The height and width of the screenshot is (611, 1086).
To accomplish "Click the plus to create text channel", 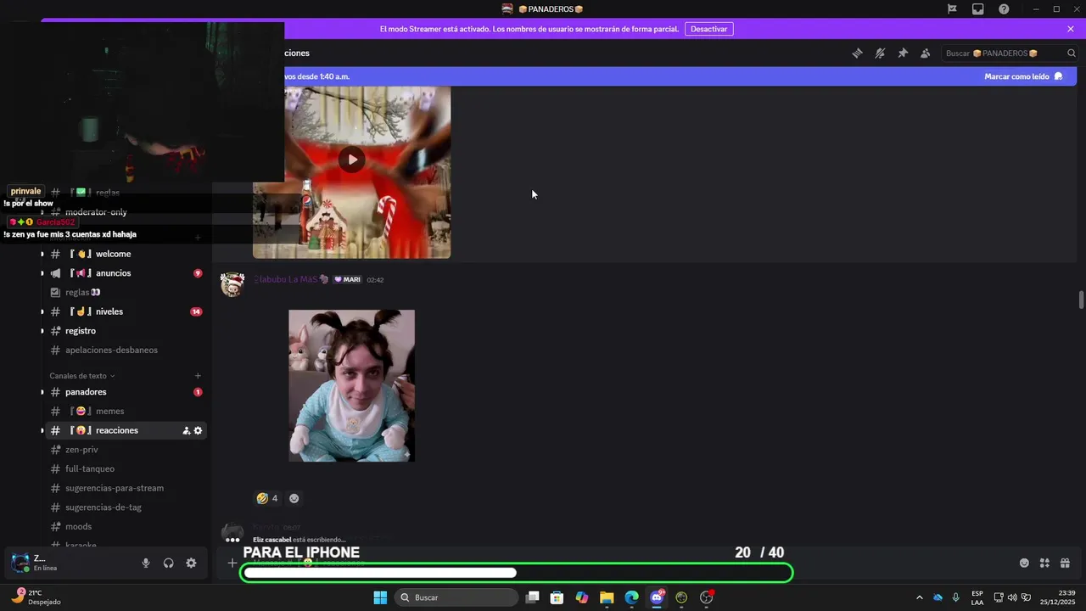I will coord(198,376).
